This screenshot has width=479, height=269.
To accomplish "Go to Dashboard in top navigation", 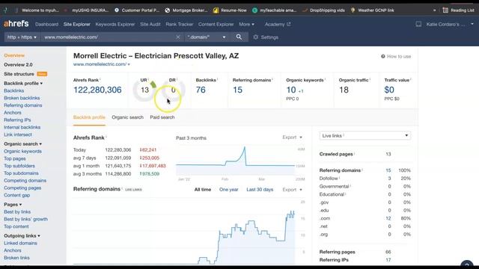I will [x=46, y=24].
